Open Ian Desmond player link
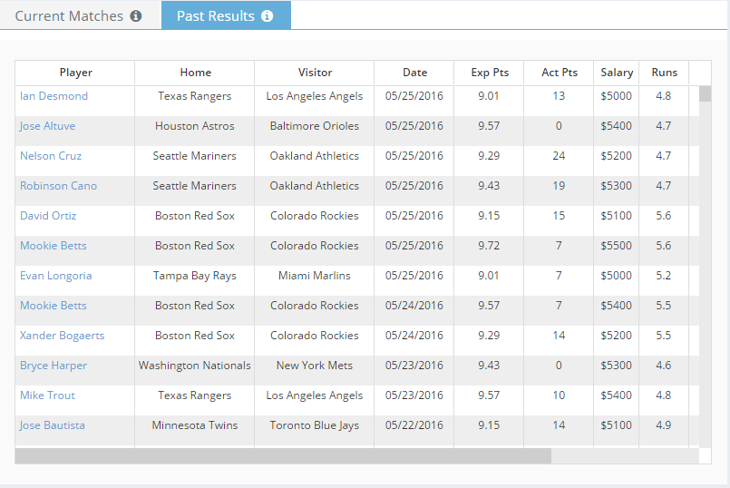730x488 pixels. tap(54, 96)
